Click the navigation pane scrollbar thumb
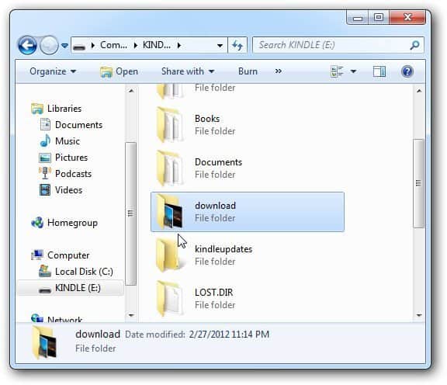Viewport: 447px width, 385px height. (x=130, y=213)
